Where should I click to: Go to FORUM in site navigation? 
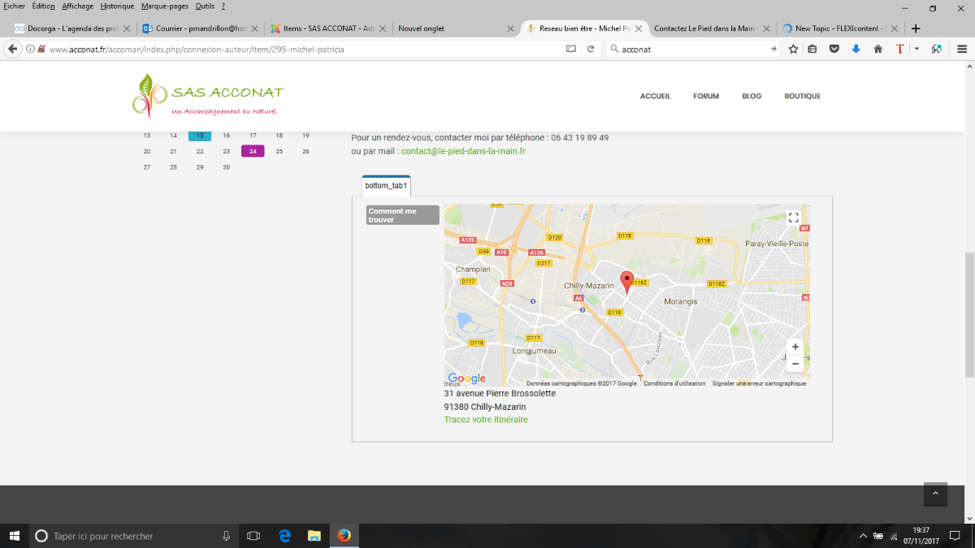click(706, 96)
